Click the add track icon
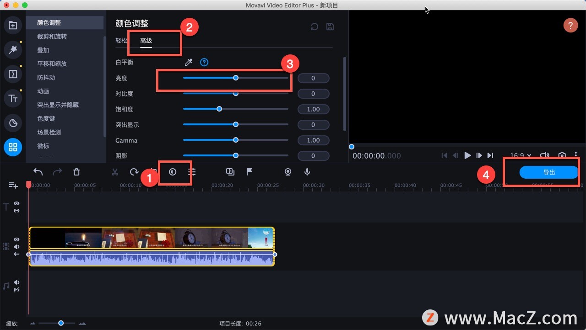 13,185
